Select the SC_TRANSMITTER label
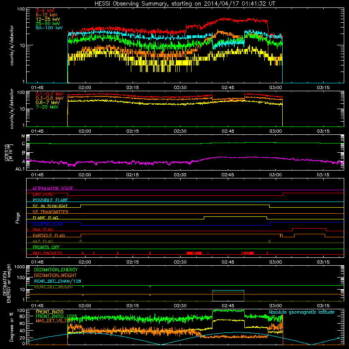Viewport: 349px width, 349px height. coord(51,212)
